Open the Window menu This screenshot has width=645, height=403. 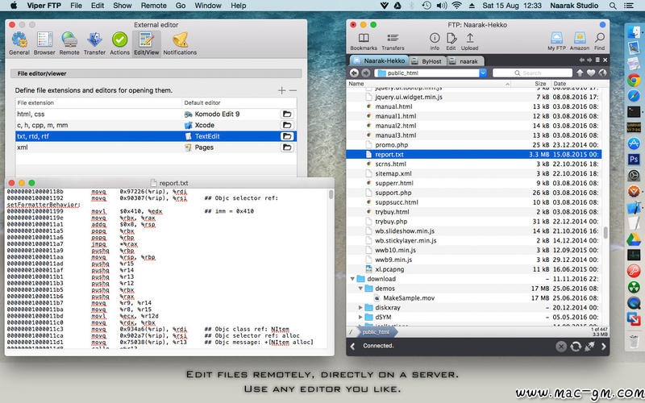pos(208,6)
